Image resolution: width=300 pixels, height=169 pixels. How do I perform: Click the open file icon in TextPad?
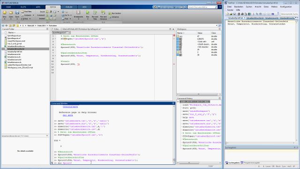coord(231,14)
